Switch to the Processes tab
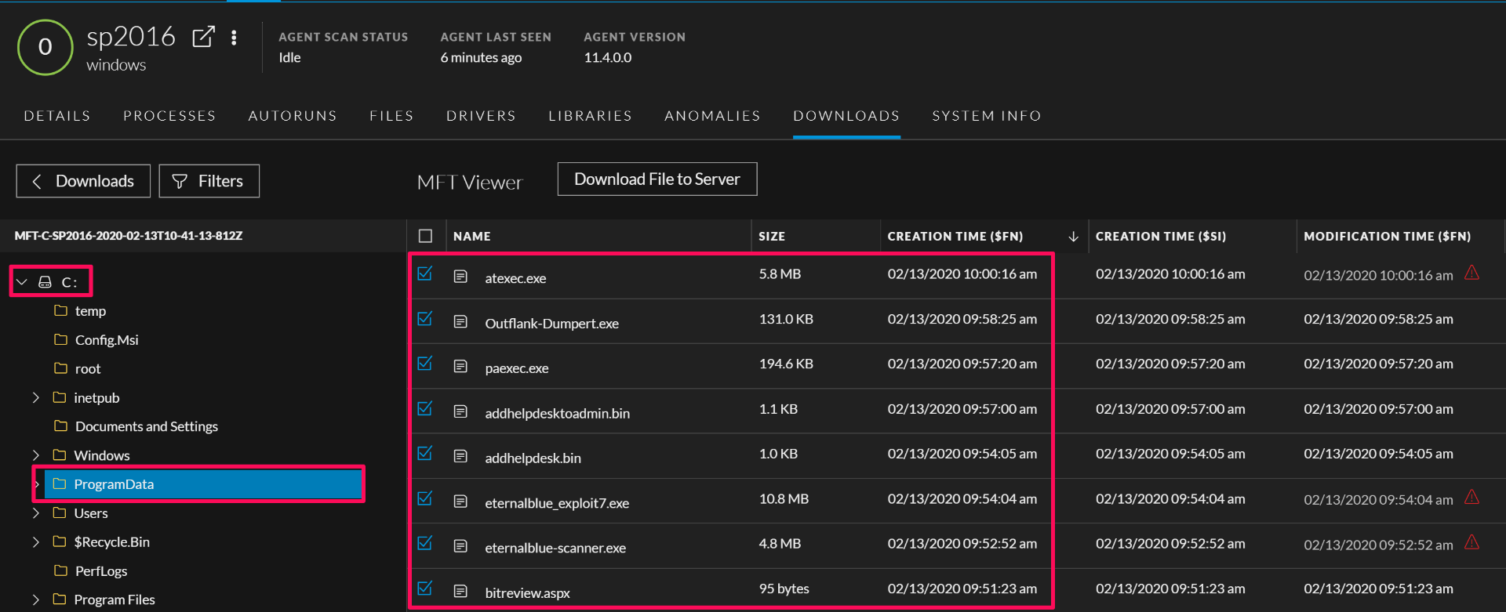This screenshot has height=612, width=1506. [169, 116]
